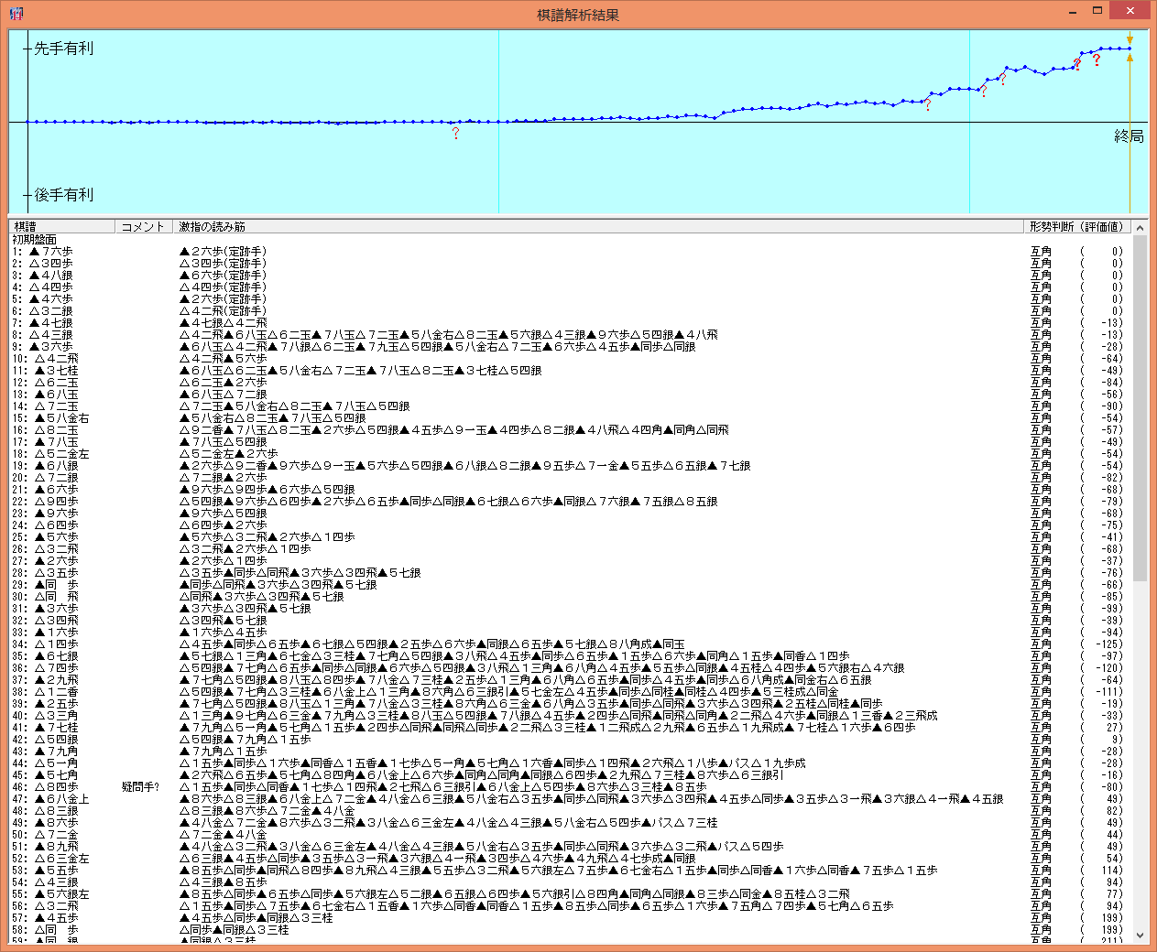Select move 34 △１四歩 row

tap(55, 644)
